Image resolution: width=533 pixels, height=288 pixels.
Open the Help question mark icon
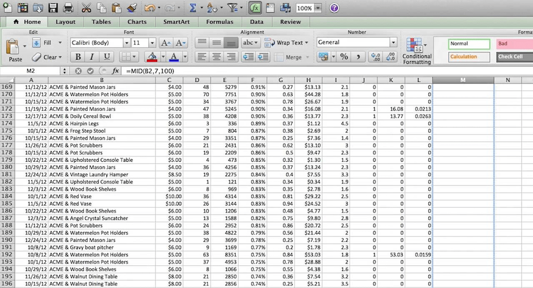[334, 8]
